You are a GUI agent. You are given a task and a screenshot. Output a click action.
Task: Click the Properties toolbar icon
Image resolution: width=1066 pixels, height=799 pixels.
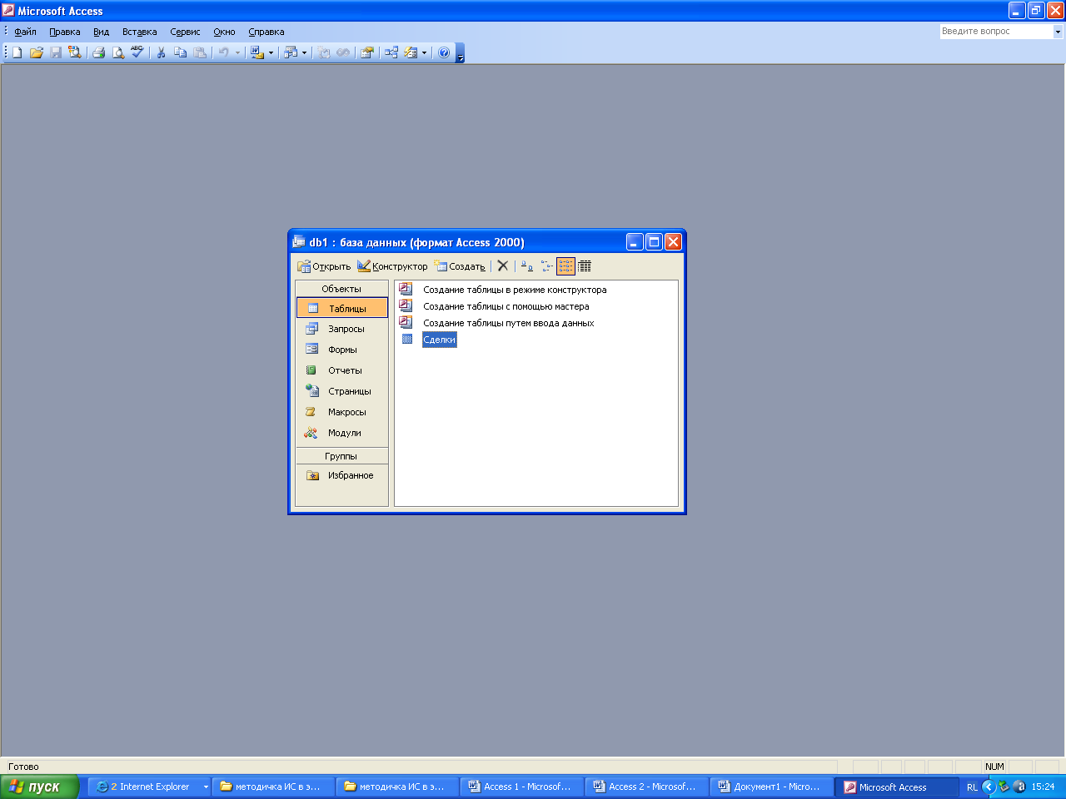pos(367,52)
